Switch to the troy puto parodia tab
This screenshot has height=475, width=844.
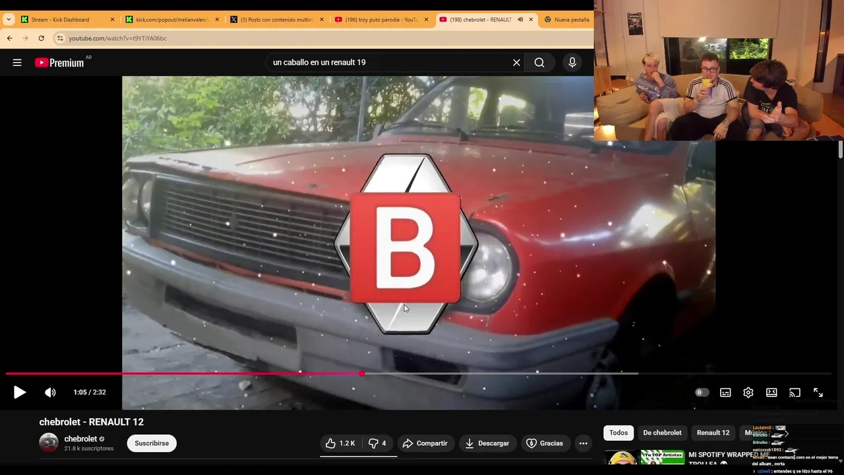[x=381, y=20]
